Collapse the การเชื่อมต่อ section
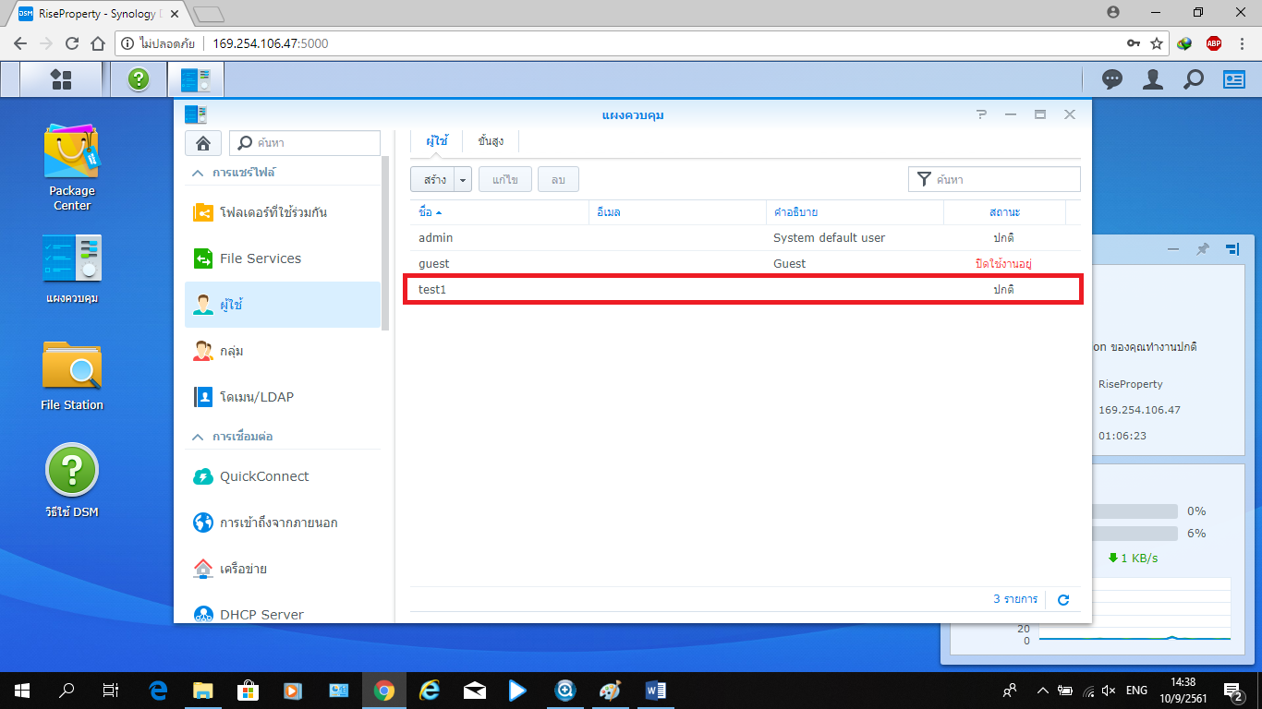1262x709 pixels. pyautogui.click(x=198, y=436)
